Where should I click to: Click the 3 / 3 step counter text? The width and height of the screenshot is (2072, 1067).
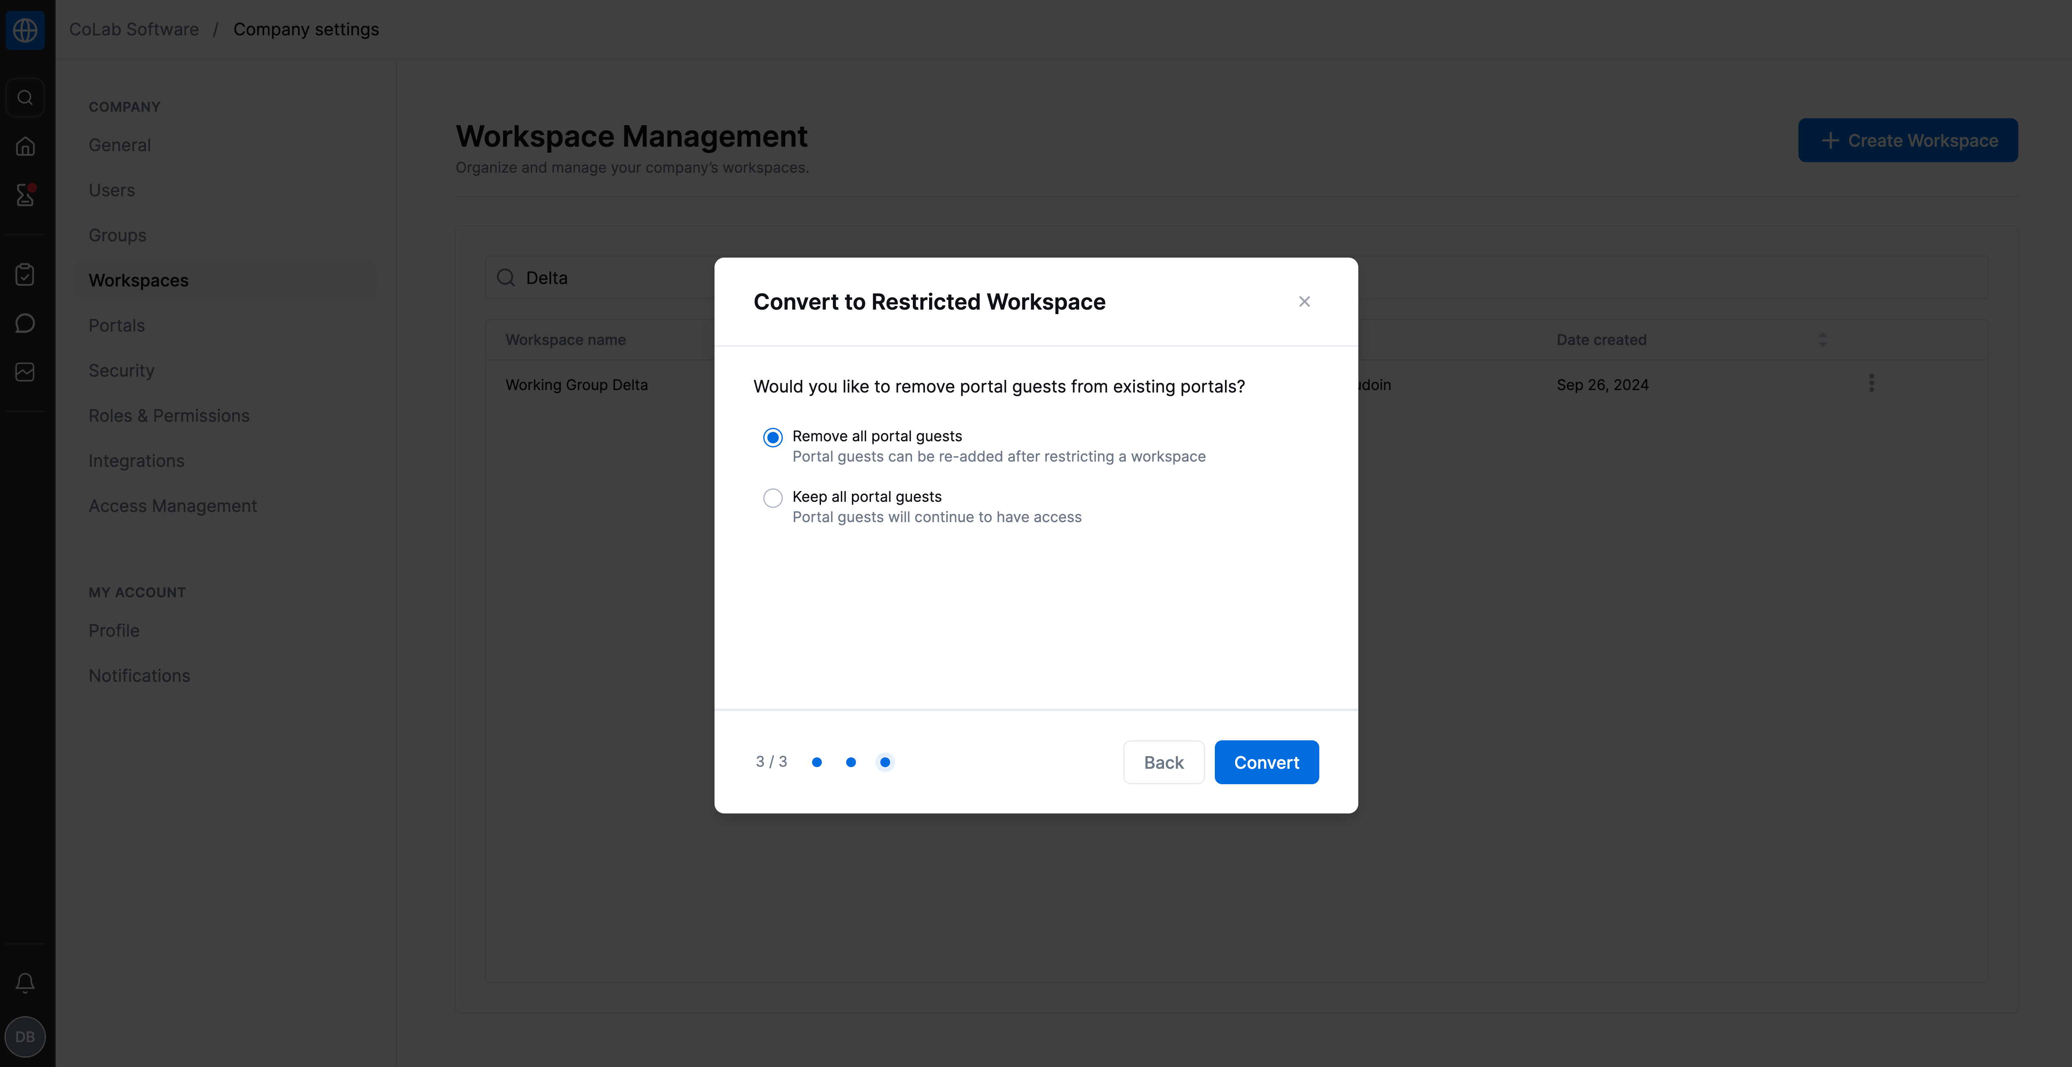click(771, 762)
